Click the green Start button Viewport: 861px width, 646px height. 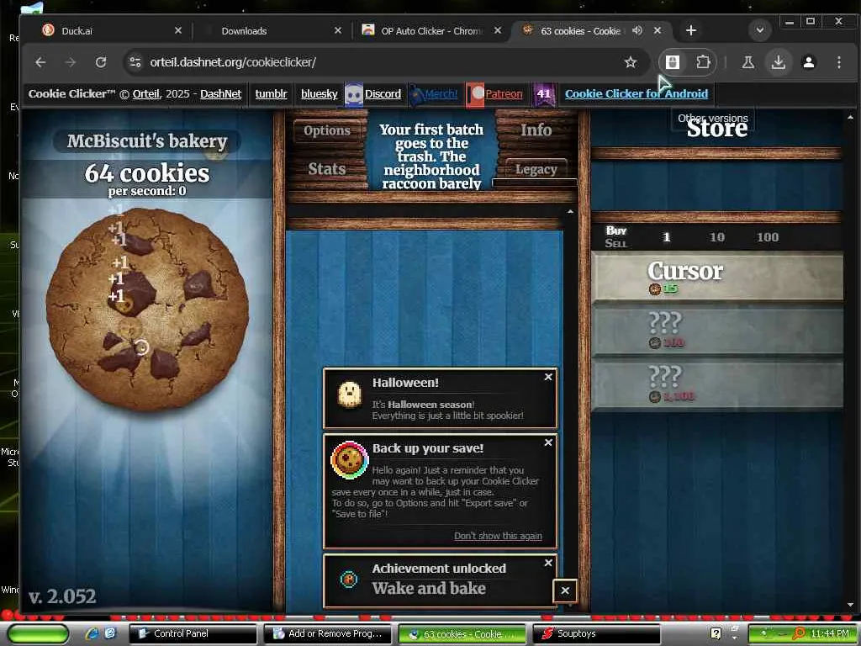38,633
